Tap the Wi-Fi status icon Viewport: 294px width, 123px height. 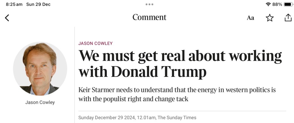pyautogui.click(x=268, y=4)
